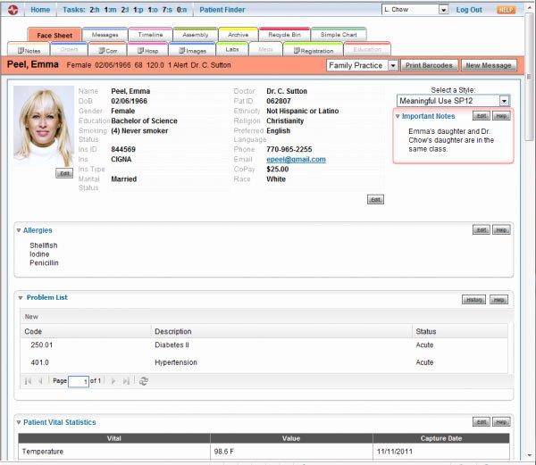
Task: Go to next page in Problem List pager
Action: point(113,381)
